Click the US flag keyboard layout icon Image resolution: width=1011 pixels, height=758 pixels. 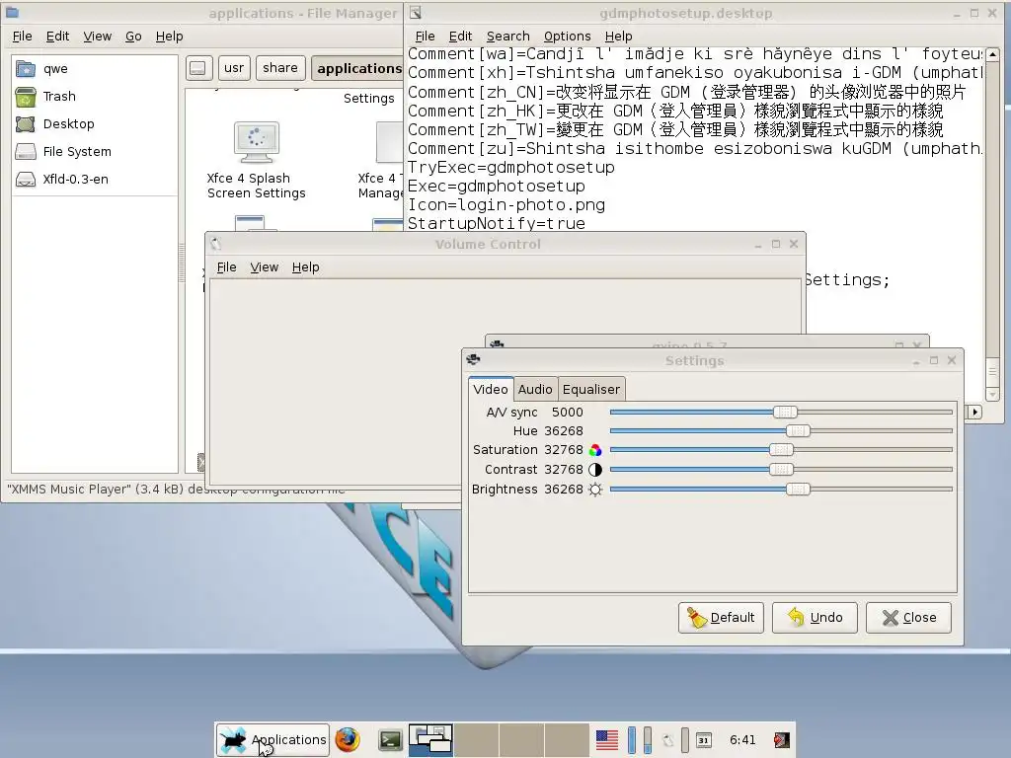point(607,740)
